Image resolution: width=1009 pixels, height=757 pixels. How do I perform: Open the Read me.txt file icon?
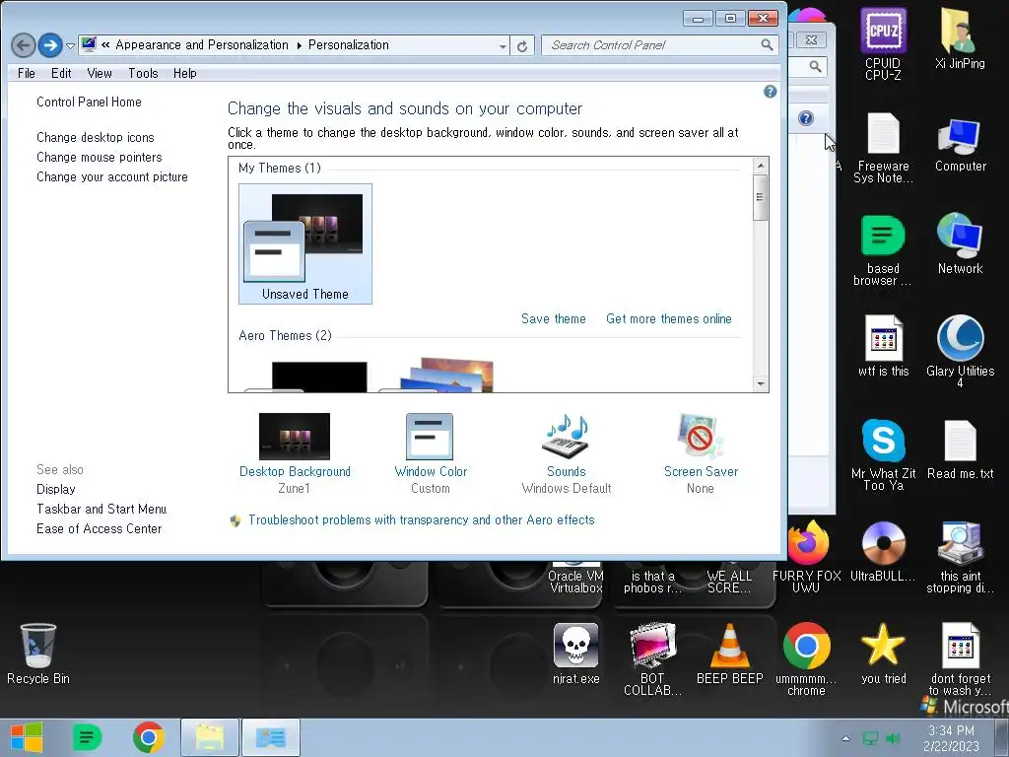pyautogui.click(x=960, y=449)
